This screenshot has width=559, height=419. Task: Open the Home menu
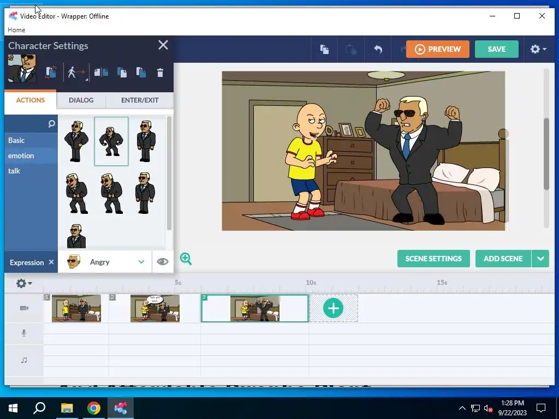[x=16, y=30]
